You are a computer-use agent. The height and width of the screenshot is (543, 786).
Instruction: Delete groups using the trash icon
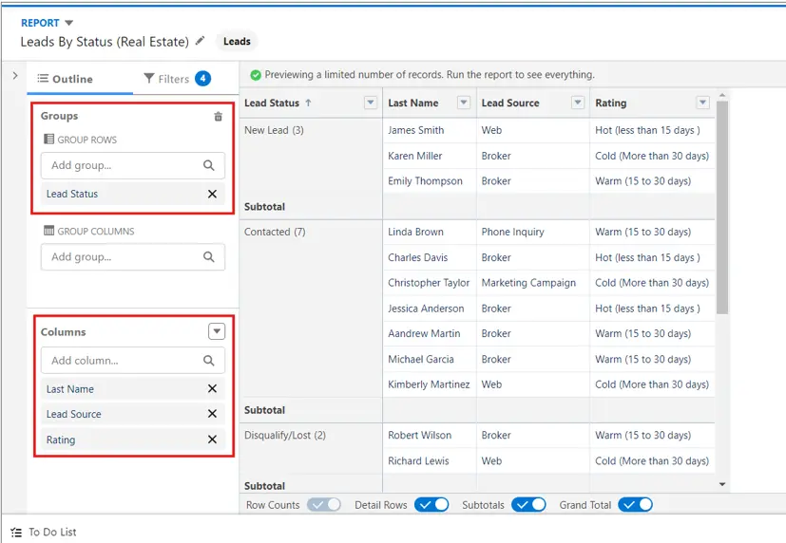coord(218,117)
